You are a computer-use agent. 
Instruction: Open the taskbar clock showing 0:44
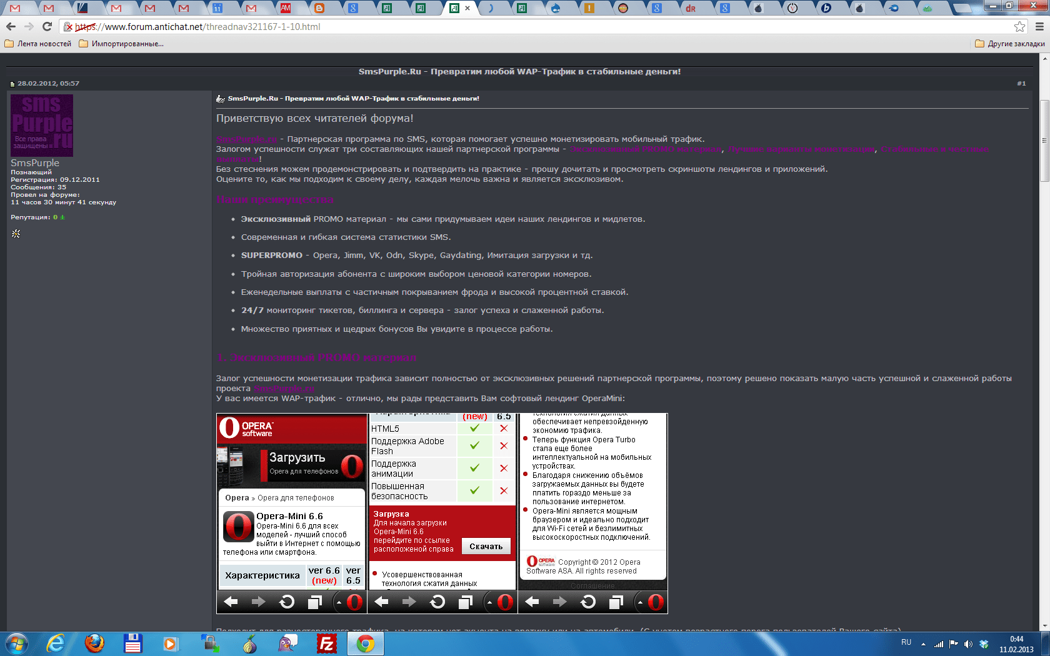[1016, 644]
